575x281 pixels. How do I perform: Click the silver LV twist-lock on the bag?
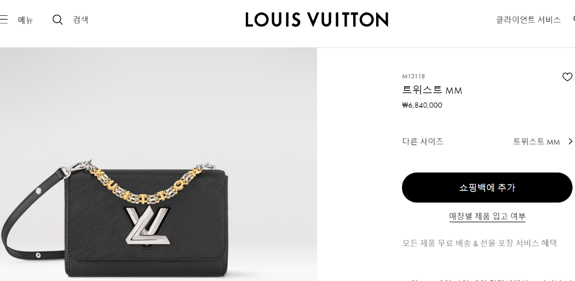pyautogui.click(x=147, y=225)
